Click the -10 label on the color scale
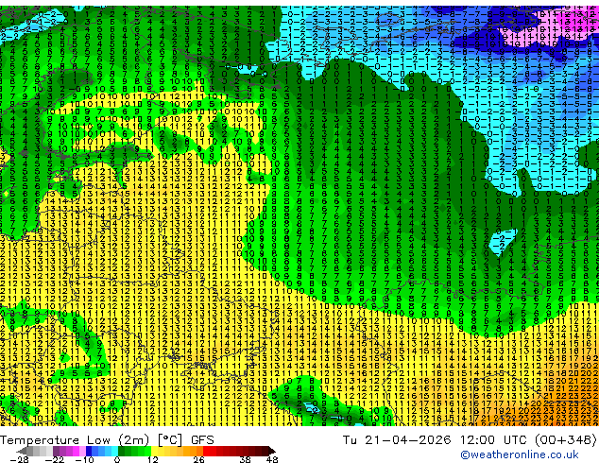This screenshot has height=463, width=599. coord(84,459)
